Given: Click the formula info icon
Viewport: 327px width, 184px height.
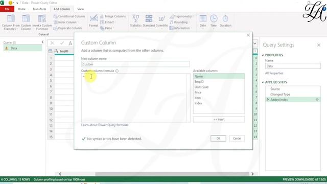Looking at the screenshot, I should (117, 71).
